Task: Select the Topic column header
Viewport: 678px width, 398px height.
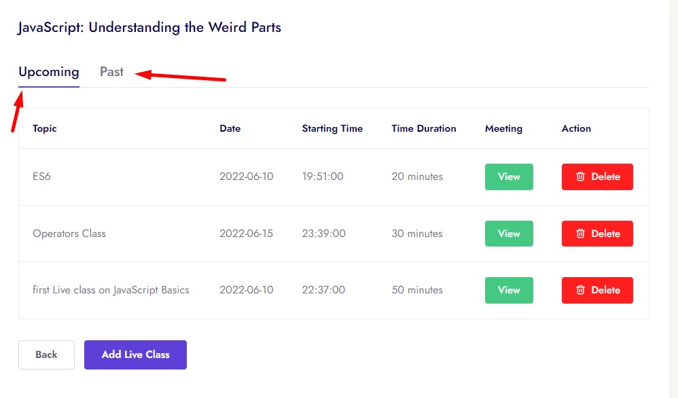Action: [x=45, y=128]
